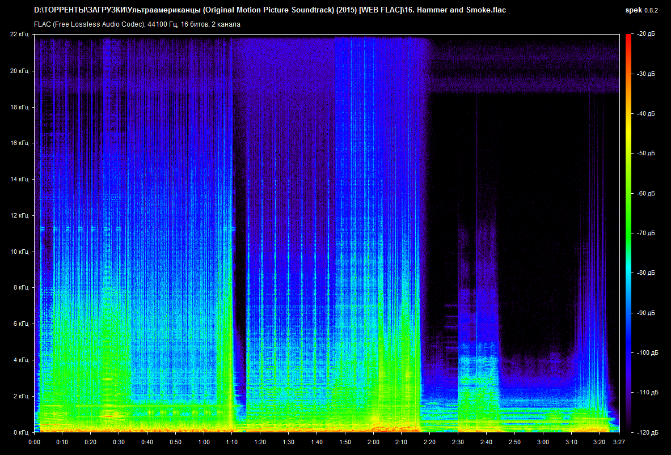Click the '-30 дБ' scale label
The height and width of the screenshot is (455, 671).
pos(645,74)
